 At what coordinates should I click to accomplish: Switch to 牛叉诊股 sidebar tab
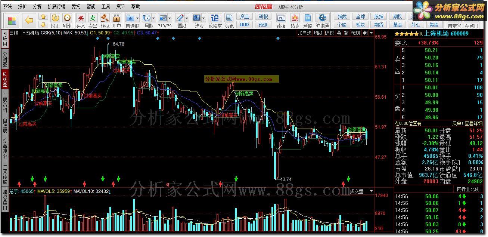pos(5,174)
